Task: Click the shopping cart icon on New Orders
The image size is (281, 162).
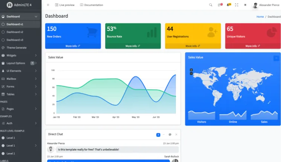Action: pos(92,32)
